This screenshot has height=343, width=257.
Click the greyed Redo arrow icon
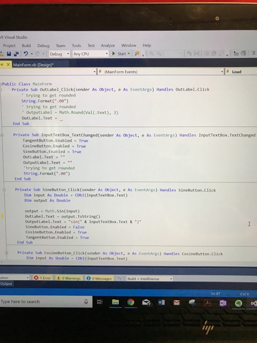pos(37,53)
